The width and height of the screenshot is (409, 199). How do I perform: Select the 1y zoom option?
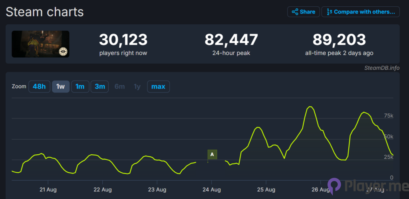click(137, 87)
